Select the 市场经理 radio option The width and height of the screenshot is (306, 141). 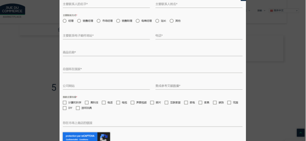(x=99, y=21)
